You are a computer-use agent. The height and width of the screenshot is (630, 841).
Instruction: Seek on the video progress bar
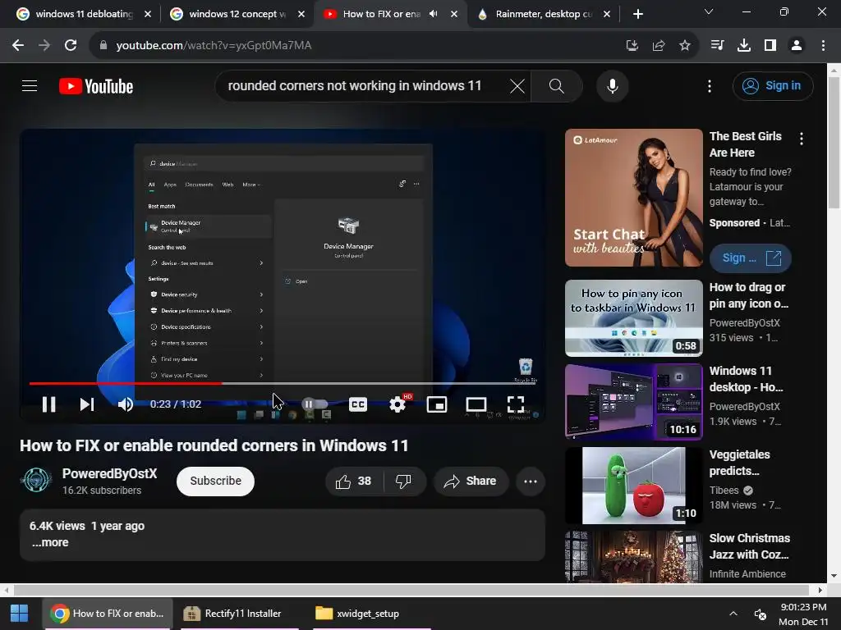coord(283,383)
